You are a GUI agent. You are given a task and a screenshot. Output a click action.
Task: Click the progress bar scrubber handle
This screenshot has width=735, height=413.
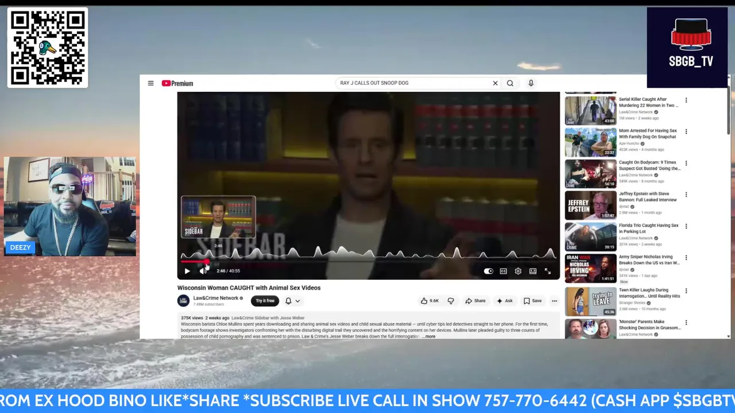click(207, 262)
